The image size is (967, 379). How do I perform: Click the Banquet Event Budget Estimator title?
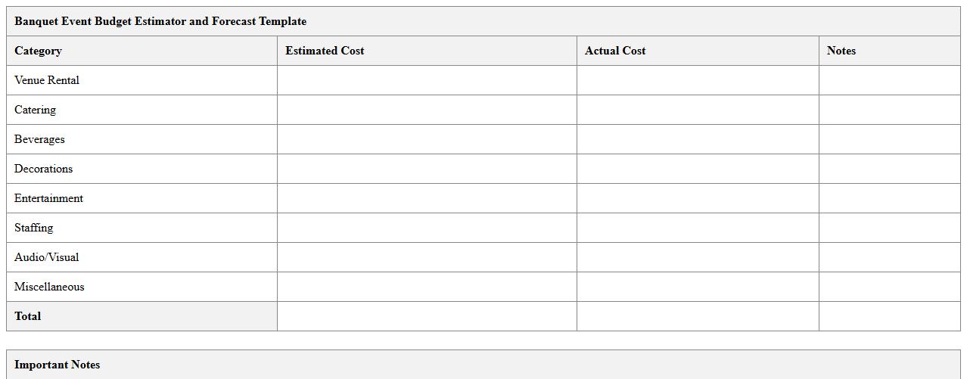[x=160, y=21]
